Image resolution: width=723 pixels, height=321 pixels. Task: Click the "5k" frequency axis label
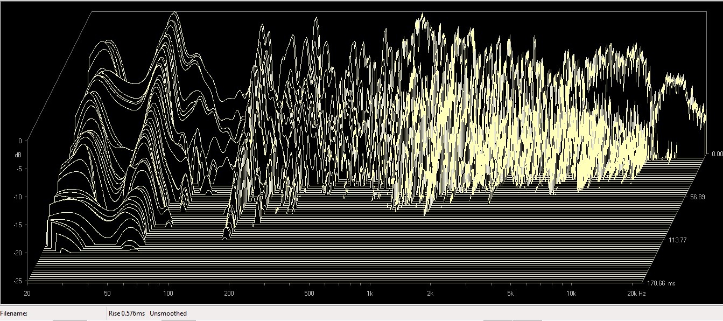coord(510,294)
